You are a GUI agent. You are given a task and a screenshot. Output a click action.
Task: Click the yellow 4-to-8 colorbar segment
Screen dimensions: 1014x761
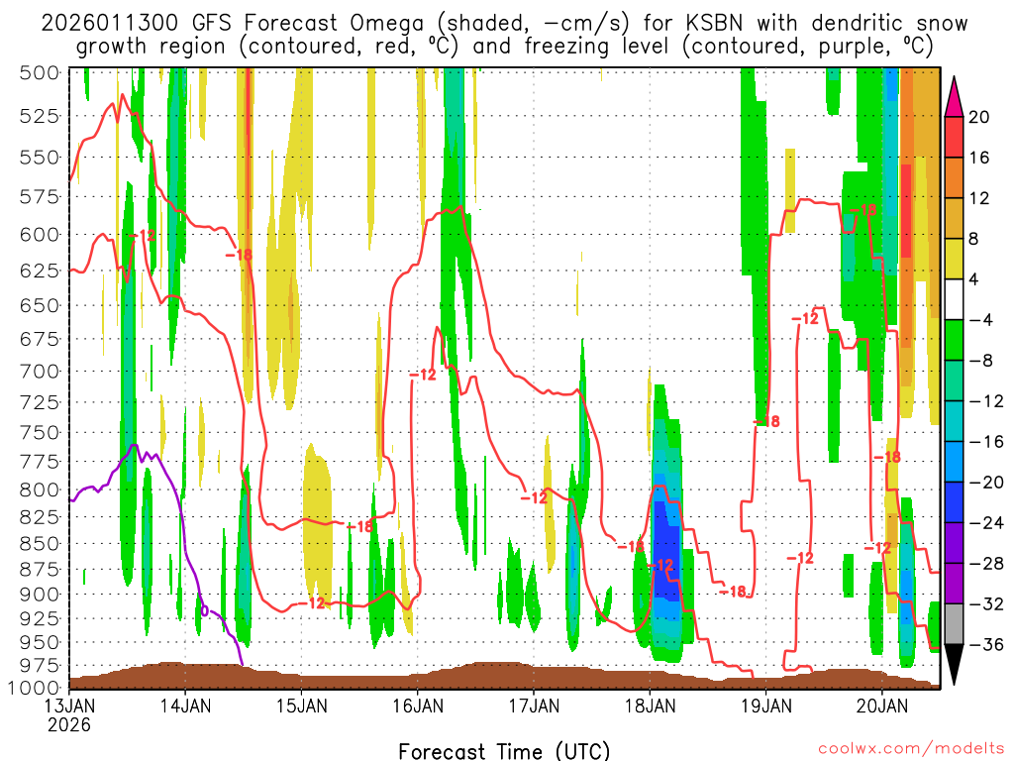click(954, 259)
